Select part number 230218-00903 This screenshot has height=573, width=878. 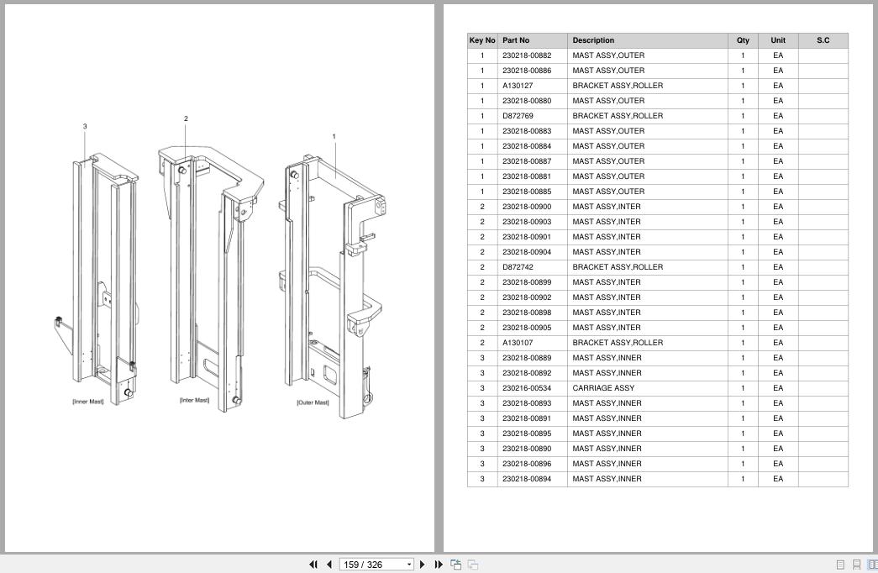point(526,222)
